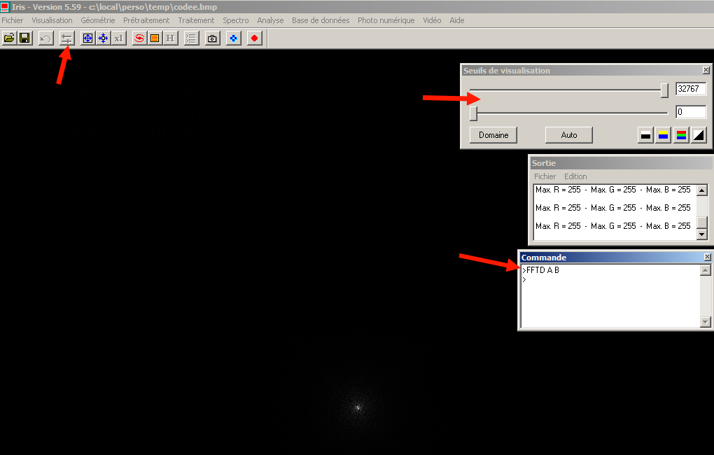Click the Domaine button
Viewport: 714px width, 455px height.
493,135
